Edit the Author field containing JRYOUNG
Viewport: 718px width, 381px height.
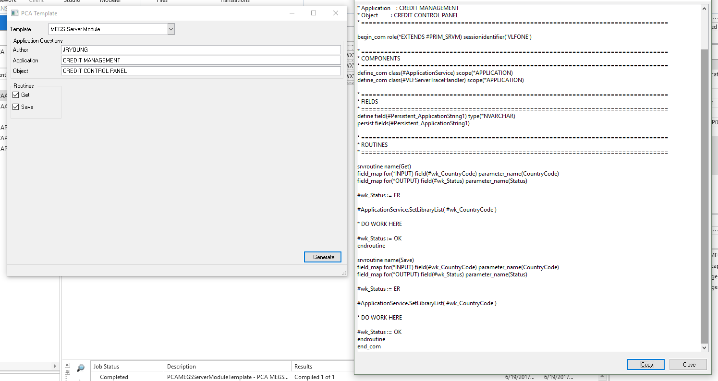[x=201, y=50]
